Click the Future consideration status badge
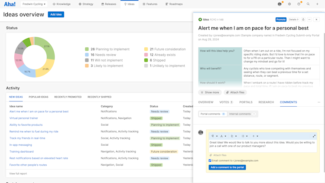The image size is (325, 183). (164, 151)
